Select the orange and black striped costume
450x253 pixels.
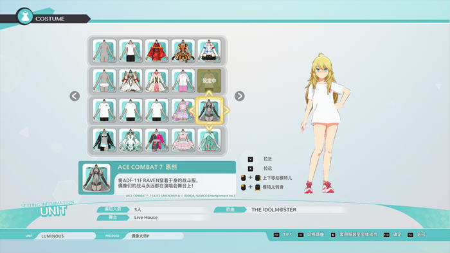click(183, 51)
